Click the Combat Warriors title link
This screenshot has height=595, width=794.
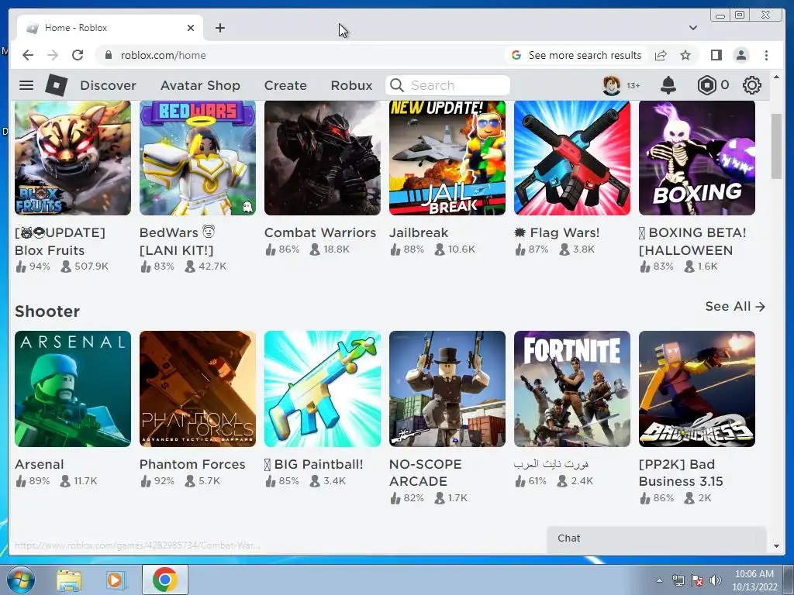[x=320, y=232]
